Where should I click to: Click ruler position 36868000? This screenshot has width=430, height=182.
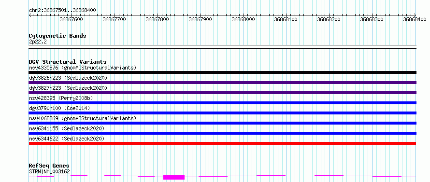coord(243,19)
